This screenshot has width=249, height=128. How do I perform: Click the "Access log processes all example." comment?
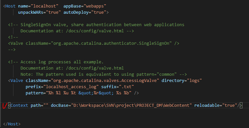click(56, 62)
